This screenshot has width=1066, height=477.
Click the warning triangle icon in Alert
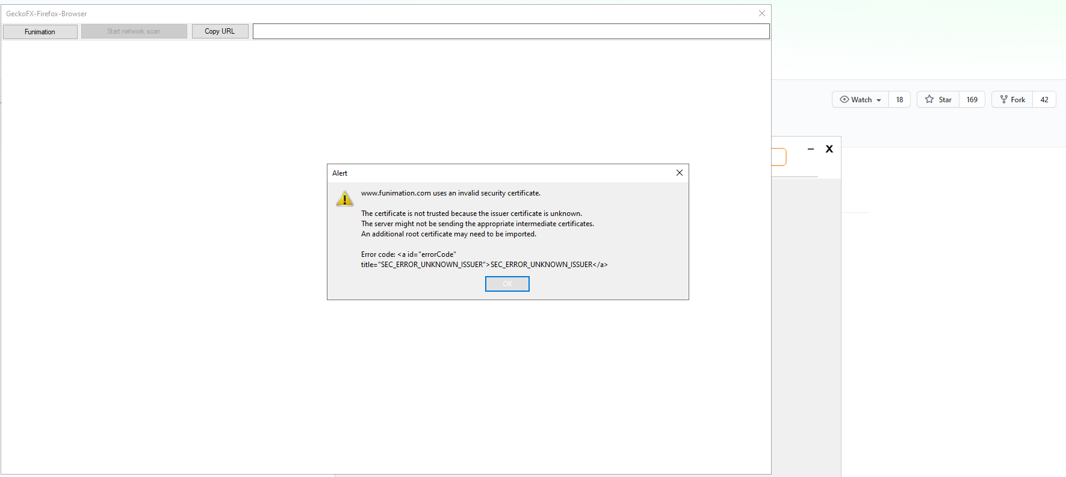[345, 198]
